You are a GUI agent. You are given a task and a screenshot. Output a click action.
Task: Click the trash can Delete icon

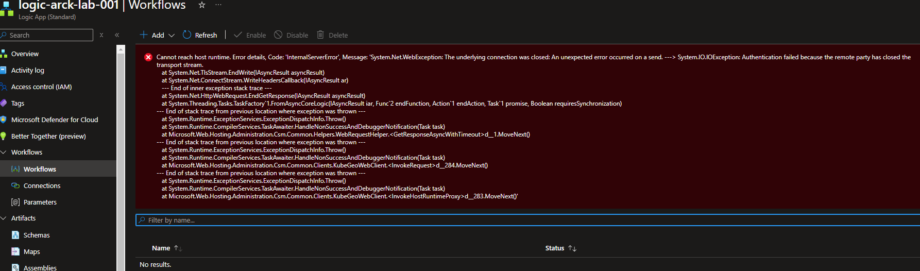pyautogui.click(x=320, y=35)
